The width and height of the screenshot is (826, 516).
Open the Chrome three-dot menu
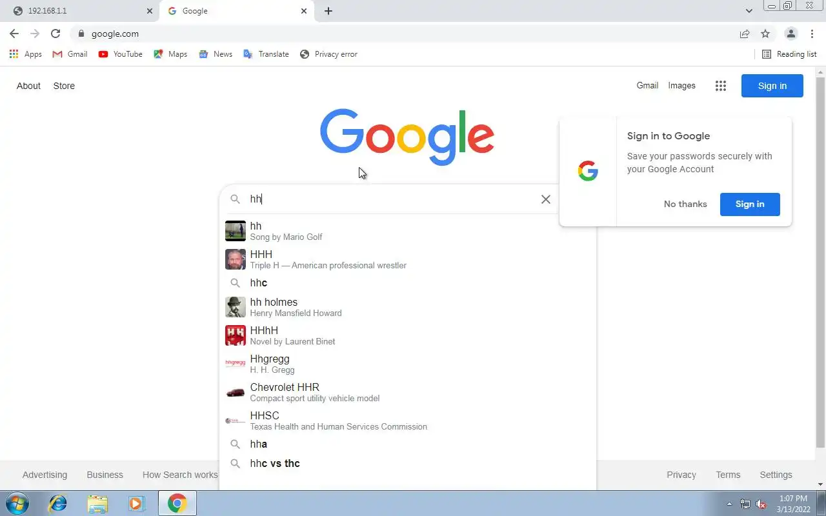tap(811, 34)
